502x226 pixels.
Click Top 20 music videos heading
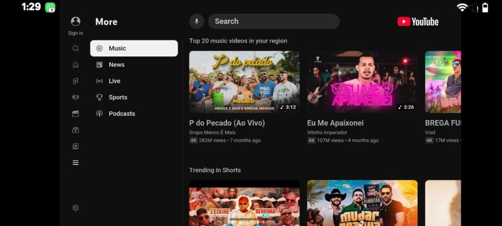[x=238, y=41]
